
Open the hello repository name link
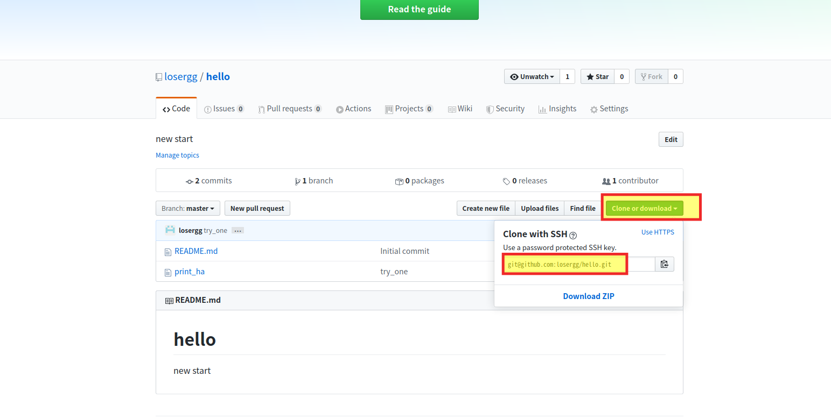coord(218,77)
